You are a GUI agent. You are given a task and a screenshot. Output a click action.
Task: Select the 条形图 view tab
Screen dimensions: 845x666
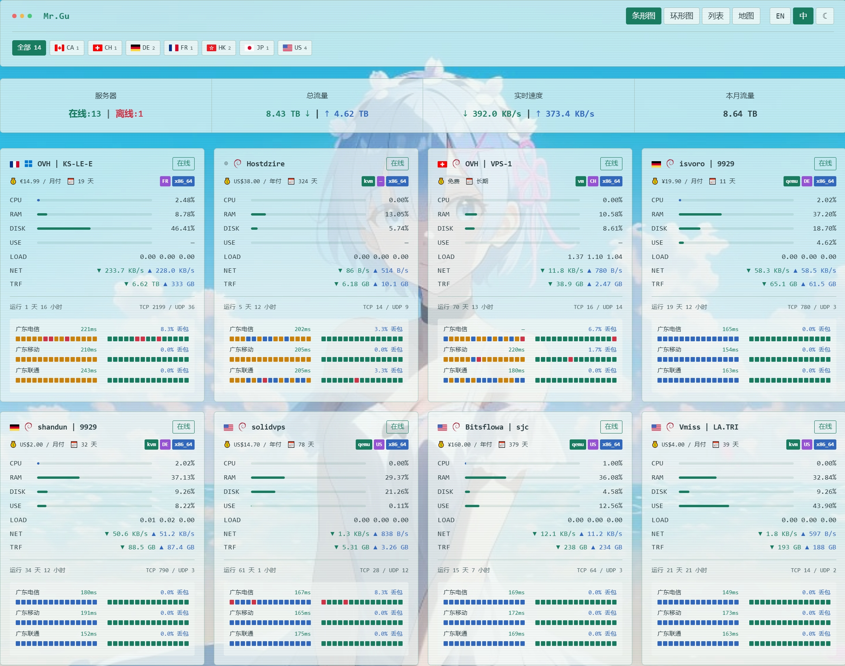(643, 16)
